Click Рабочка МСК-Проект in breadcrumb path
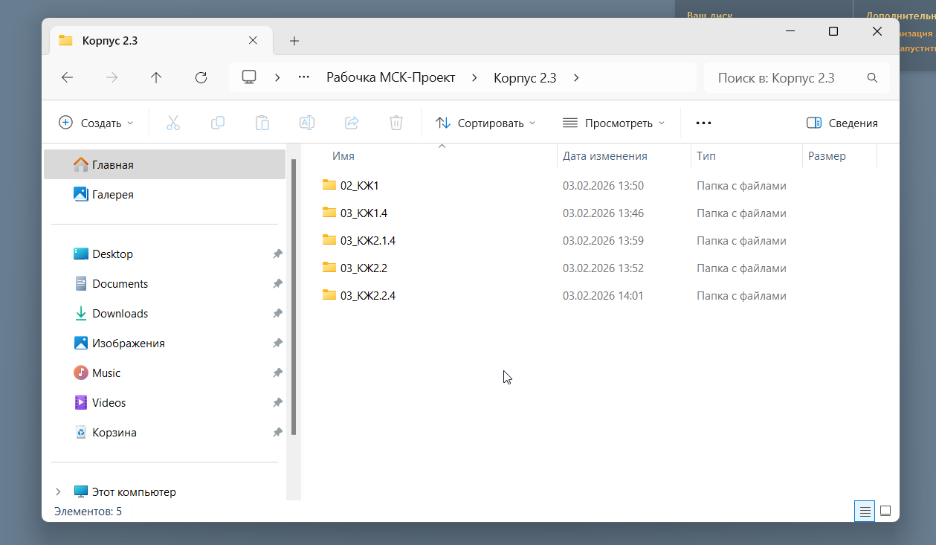The width and height of the screenshot is (936, 545). (390, 77)
